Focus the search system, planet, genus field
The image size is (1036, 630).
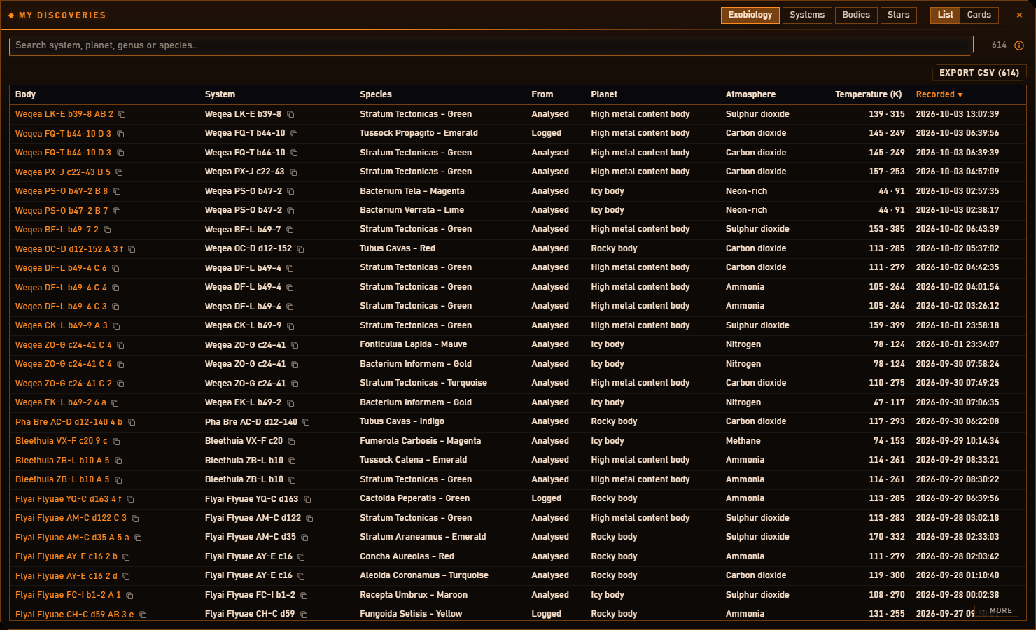tap(491, 45)
